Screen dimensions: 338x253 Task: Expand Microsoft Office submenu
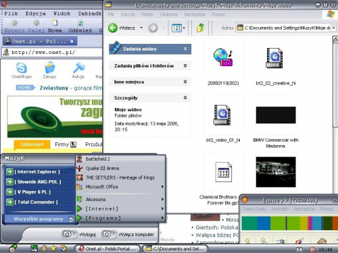[x=120, y=187]
